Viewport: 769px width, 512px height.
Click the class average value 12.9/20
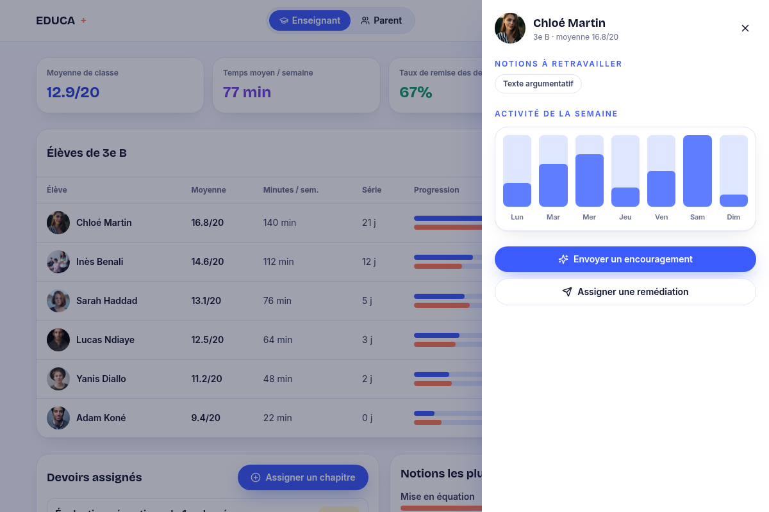[x=73, y=92]
